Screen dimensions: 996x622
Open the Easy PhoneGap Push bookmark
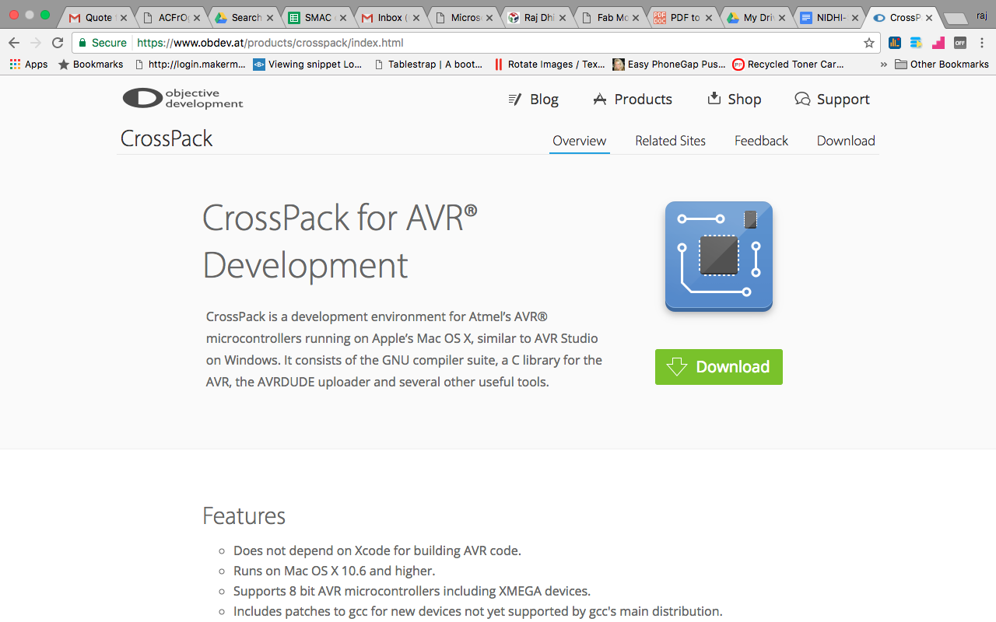[x=669, y=65]
